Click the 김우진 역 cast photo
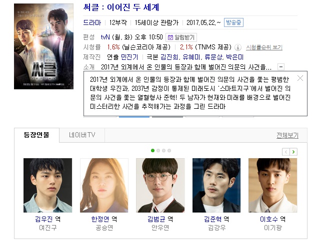Screen dimensions: 316x240 [x=48, y=185]
